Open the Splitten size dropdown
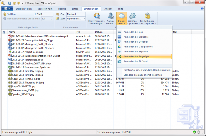This screenshot has width=206, height=136. click(51, 14)
